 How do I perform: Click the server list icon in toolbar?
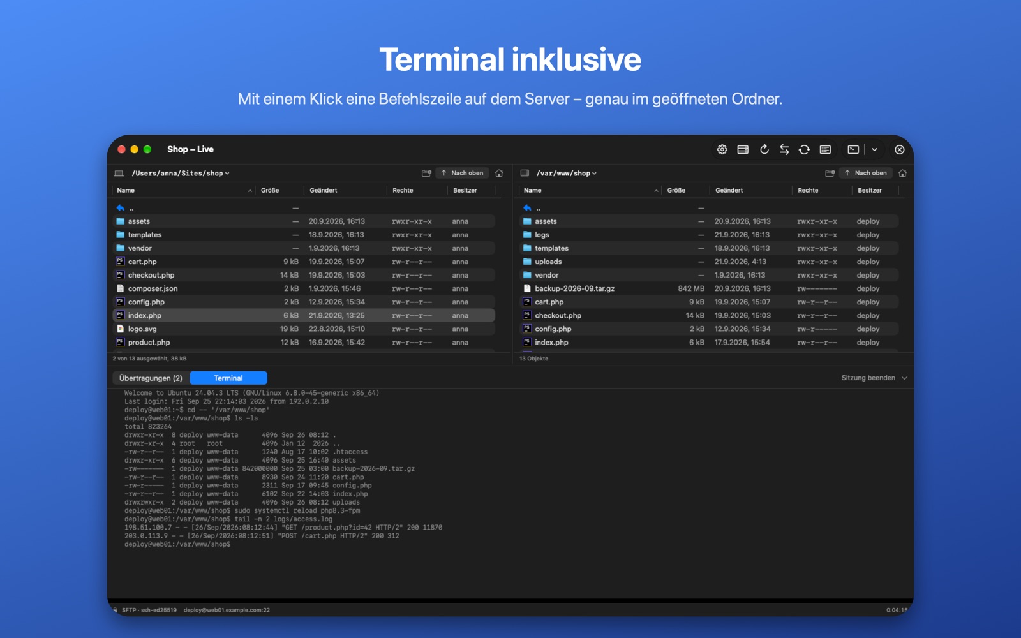[x=743, y=149]
